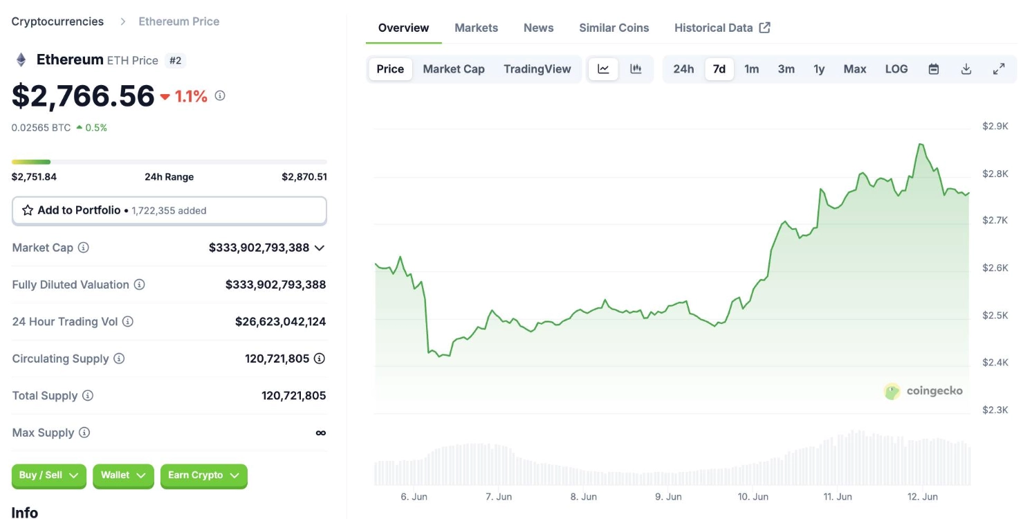
Task: Open Historical Data external link icon
Action: coord(764,28)
